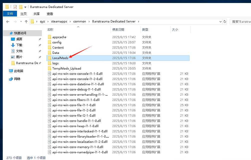Click the api-ms-win-core-debug-l1-1-0.dll file icon

49,89
